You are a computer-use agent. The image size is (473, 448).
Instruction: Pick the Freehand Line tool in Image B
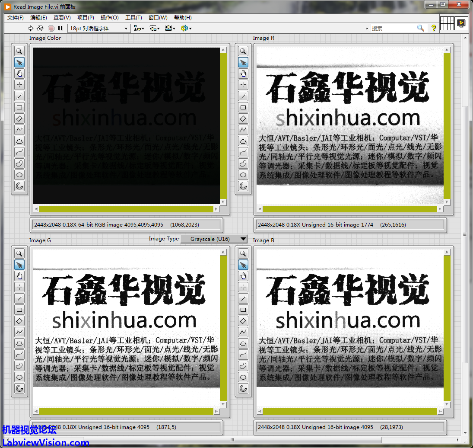click(243, 355)
